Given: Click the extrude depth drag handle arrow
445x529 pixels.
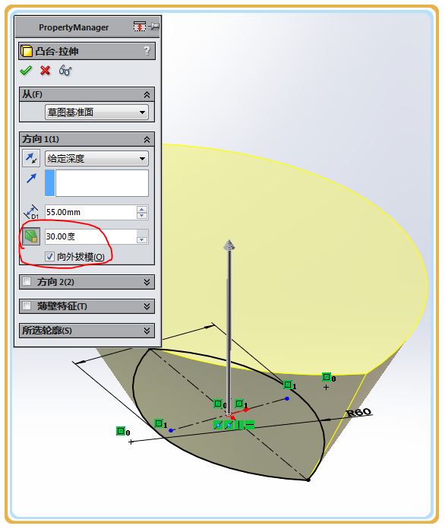Looking at the screenshot, I should [x=229, y=245].
